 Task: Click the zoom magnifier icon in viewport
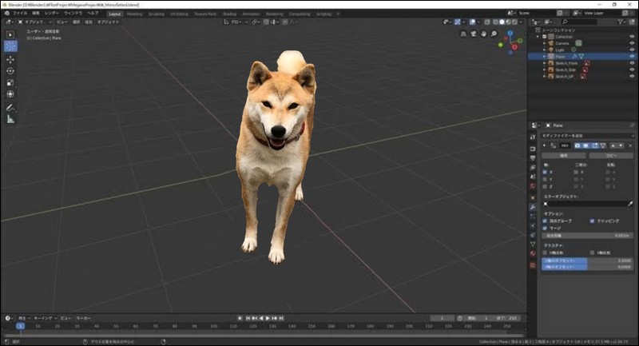tap(494, 34)
